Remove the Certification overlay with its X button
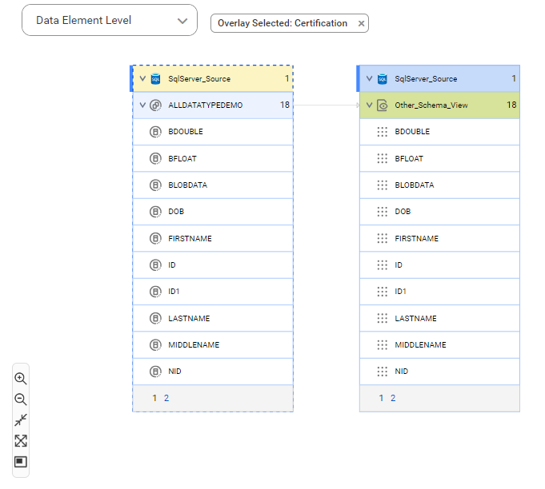The image size is (545, 489). [x=361, y=23]
